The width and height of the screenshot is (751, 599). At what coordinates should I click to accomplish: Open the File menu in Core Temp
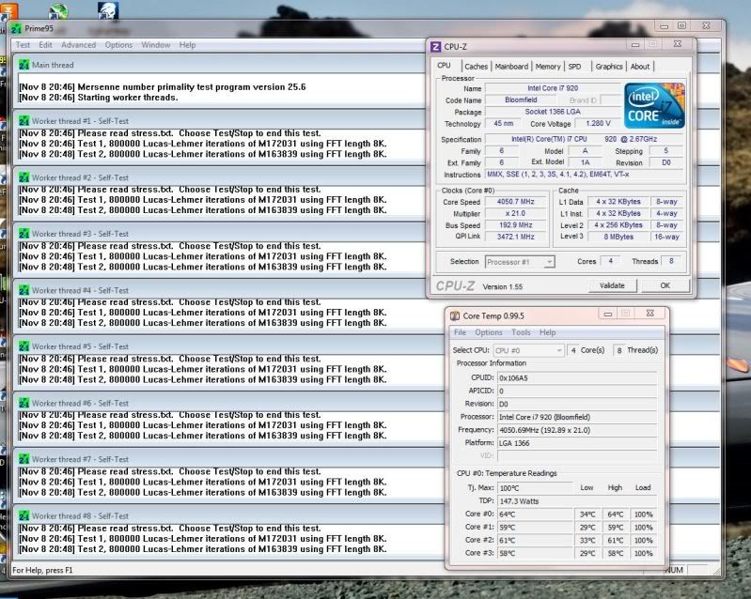point(460,332)
